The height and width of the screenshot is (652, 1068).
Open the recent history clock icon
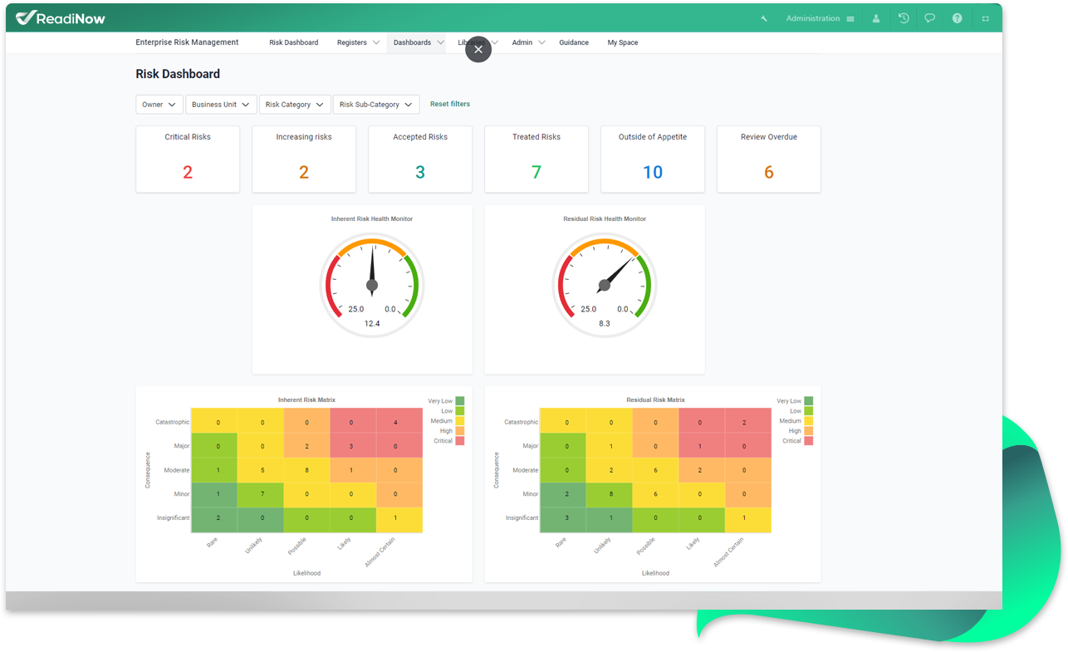[x=904, y=18]
